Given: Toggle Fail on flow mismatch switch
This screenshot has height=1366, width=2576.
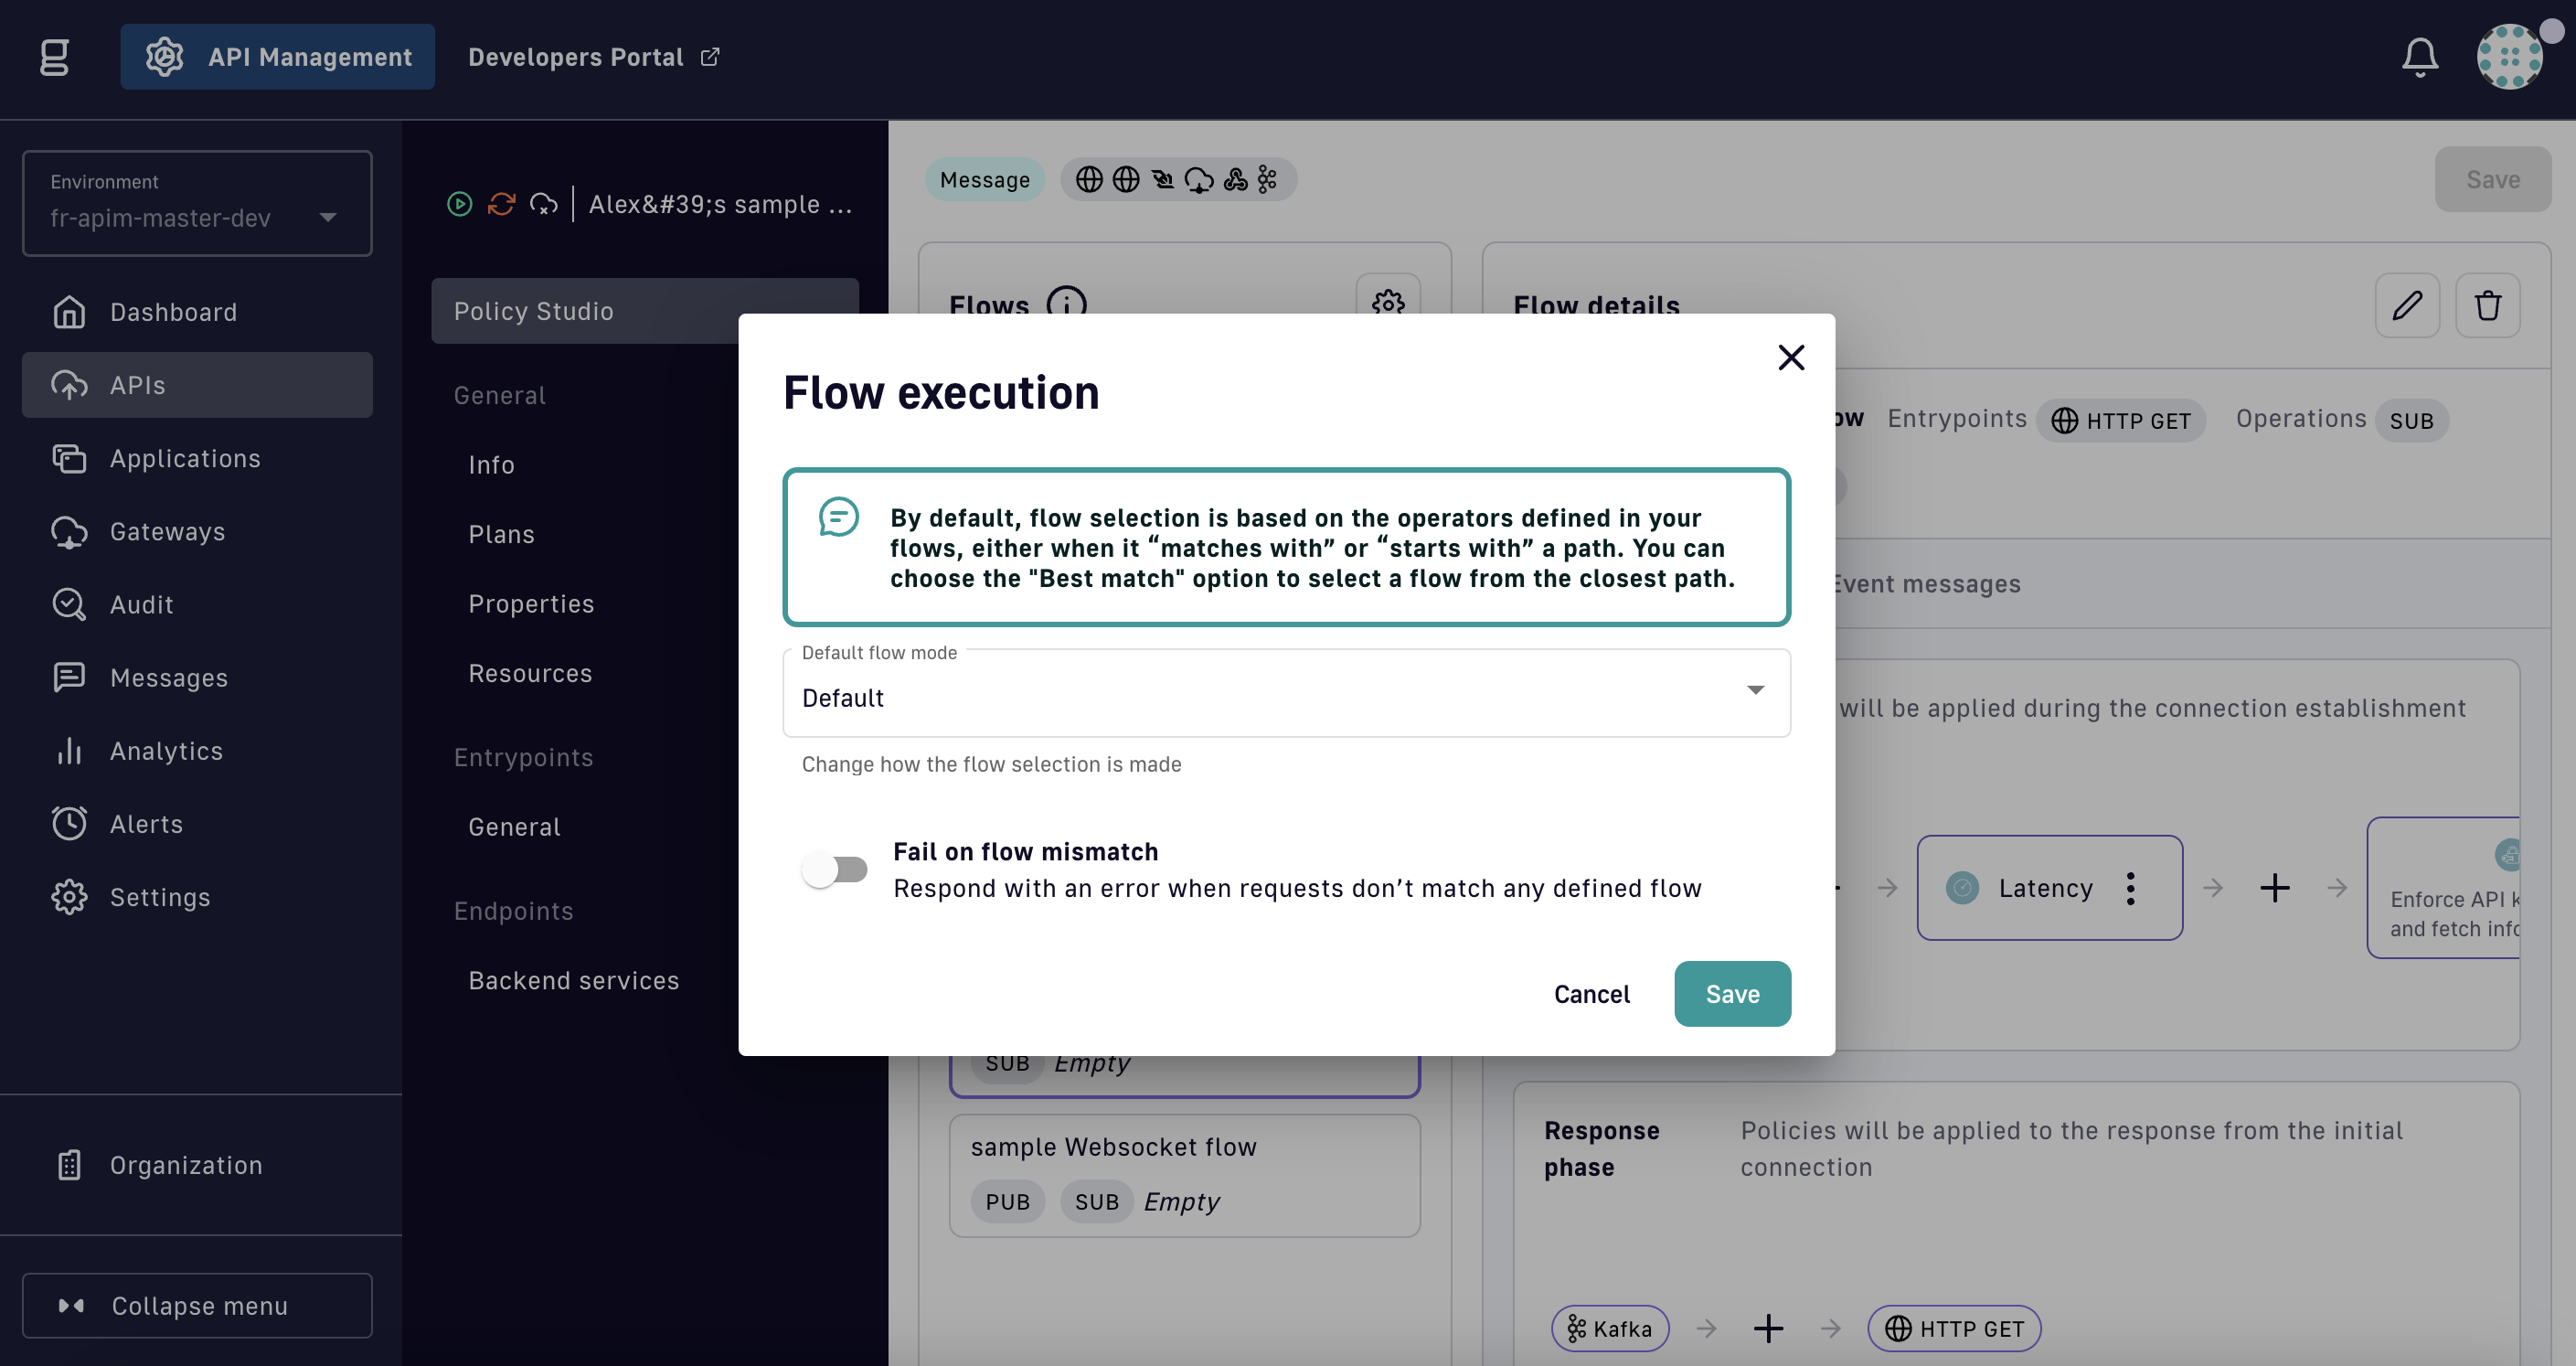Looking at the screenshot, I should tap(835, 869).
